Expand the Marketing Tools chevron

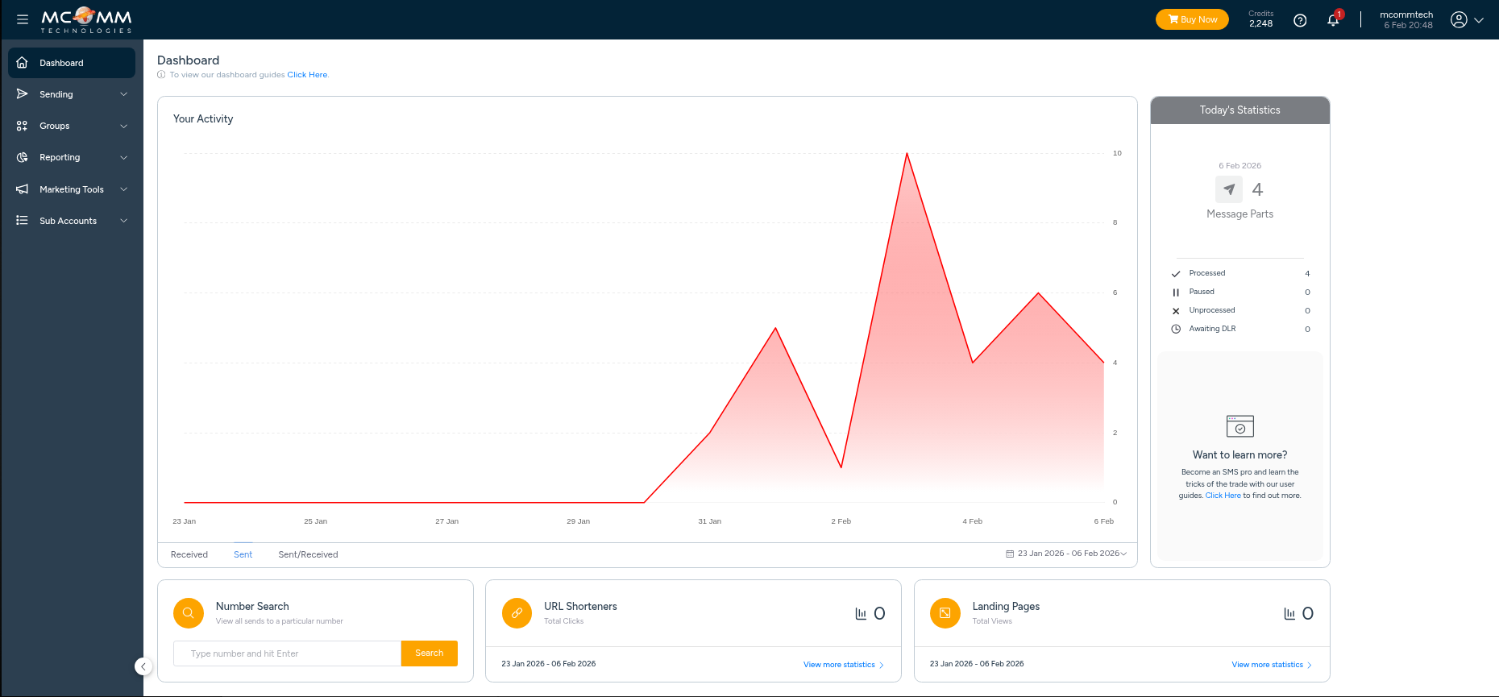pyautogui.click(x=123, y=189)
